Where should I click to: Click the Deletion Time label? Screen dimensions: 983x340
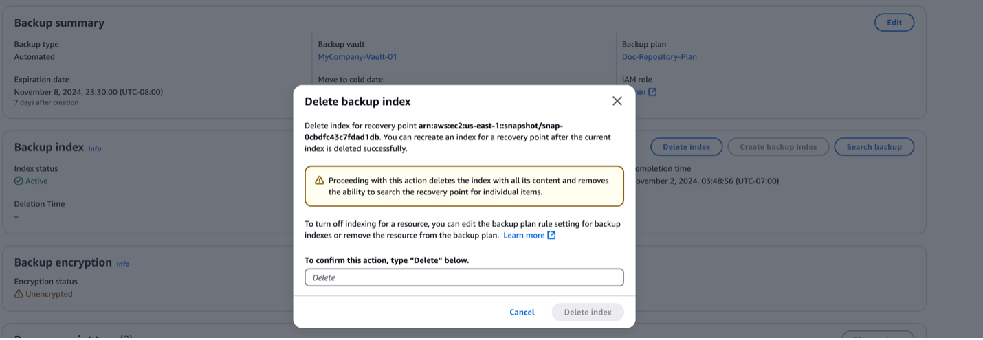[x=39, y=204]
